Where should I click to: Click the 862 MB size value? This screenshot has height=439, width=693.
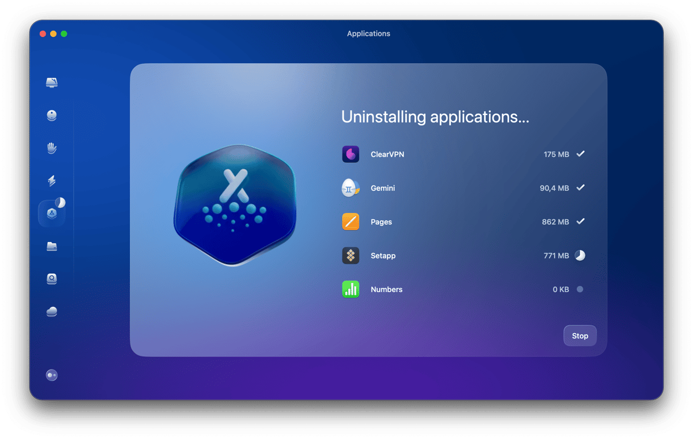[x=556, y=222]
